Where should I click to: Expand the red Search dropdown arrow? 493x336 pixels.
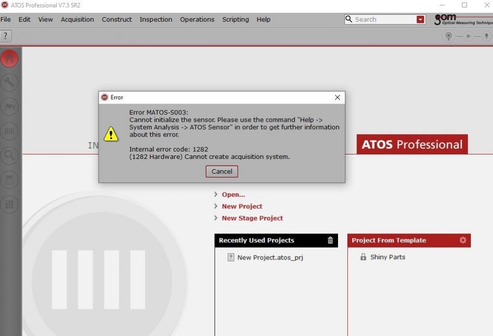pyautogui.click(x=420, y=20)
